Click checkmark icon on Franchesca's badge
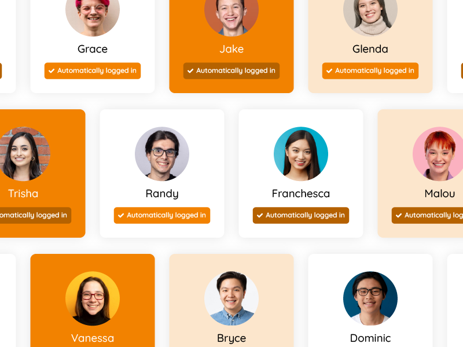463x347 pixels. click(x=260, y=215)
